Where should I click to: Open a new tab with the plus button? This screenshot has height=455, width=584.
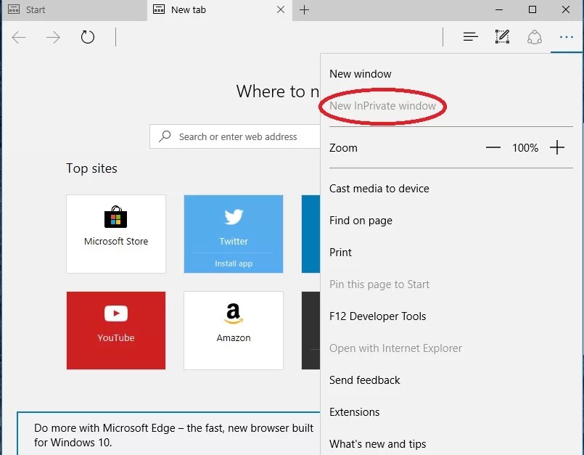(304, 10)
